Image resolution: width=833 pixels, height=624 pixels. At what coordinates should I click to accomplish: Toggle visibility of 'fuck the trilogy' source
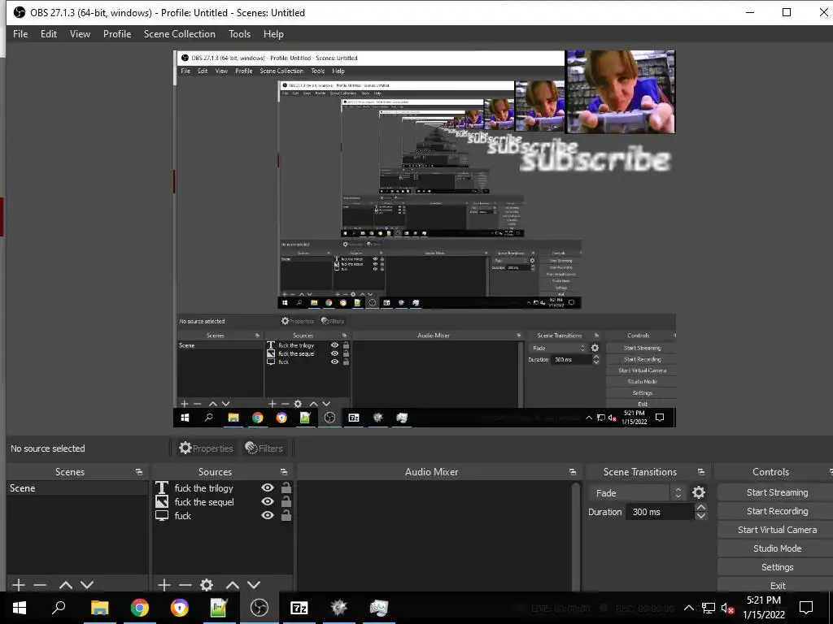pos(268,487)
